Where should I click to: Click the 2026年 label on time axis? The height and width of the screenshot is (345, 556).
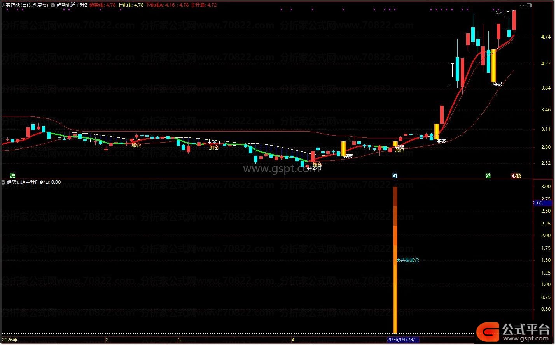(10, 340)
